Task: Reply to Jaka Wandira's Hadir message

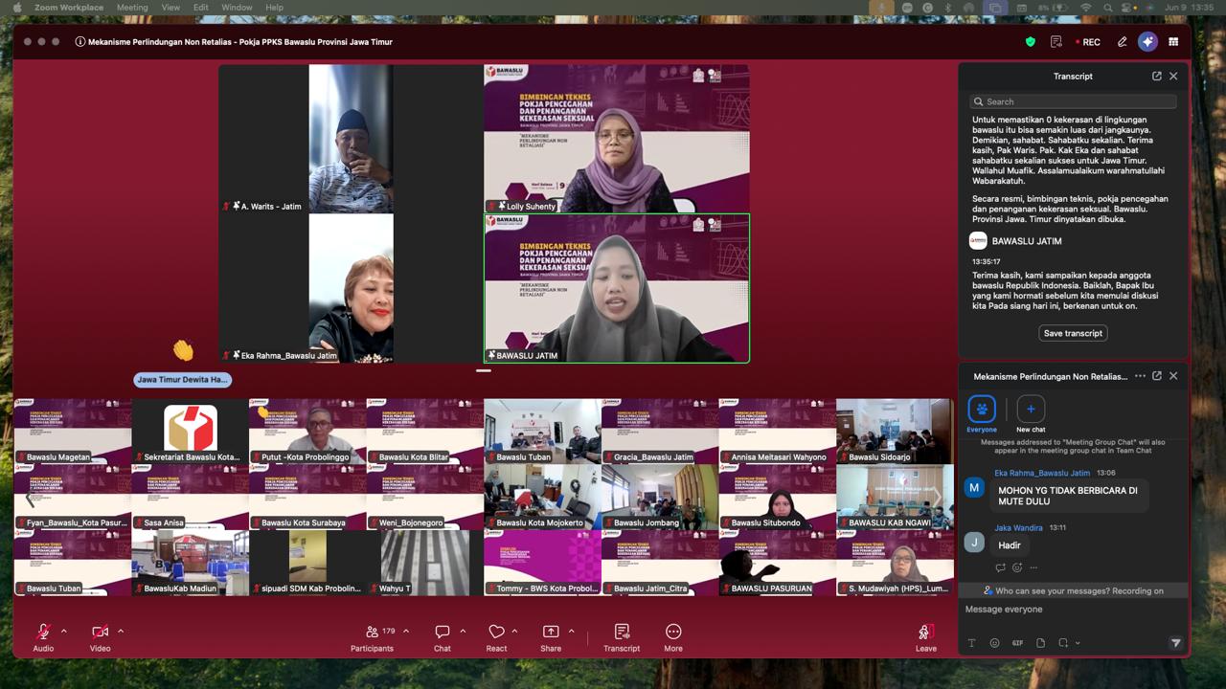Action: 1001,567
